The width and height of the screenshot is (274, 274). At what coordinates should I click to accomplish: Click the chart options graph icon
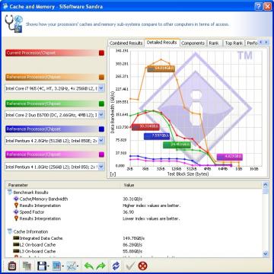pos(71,266)
